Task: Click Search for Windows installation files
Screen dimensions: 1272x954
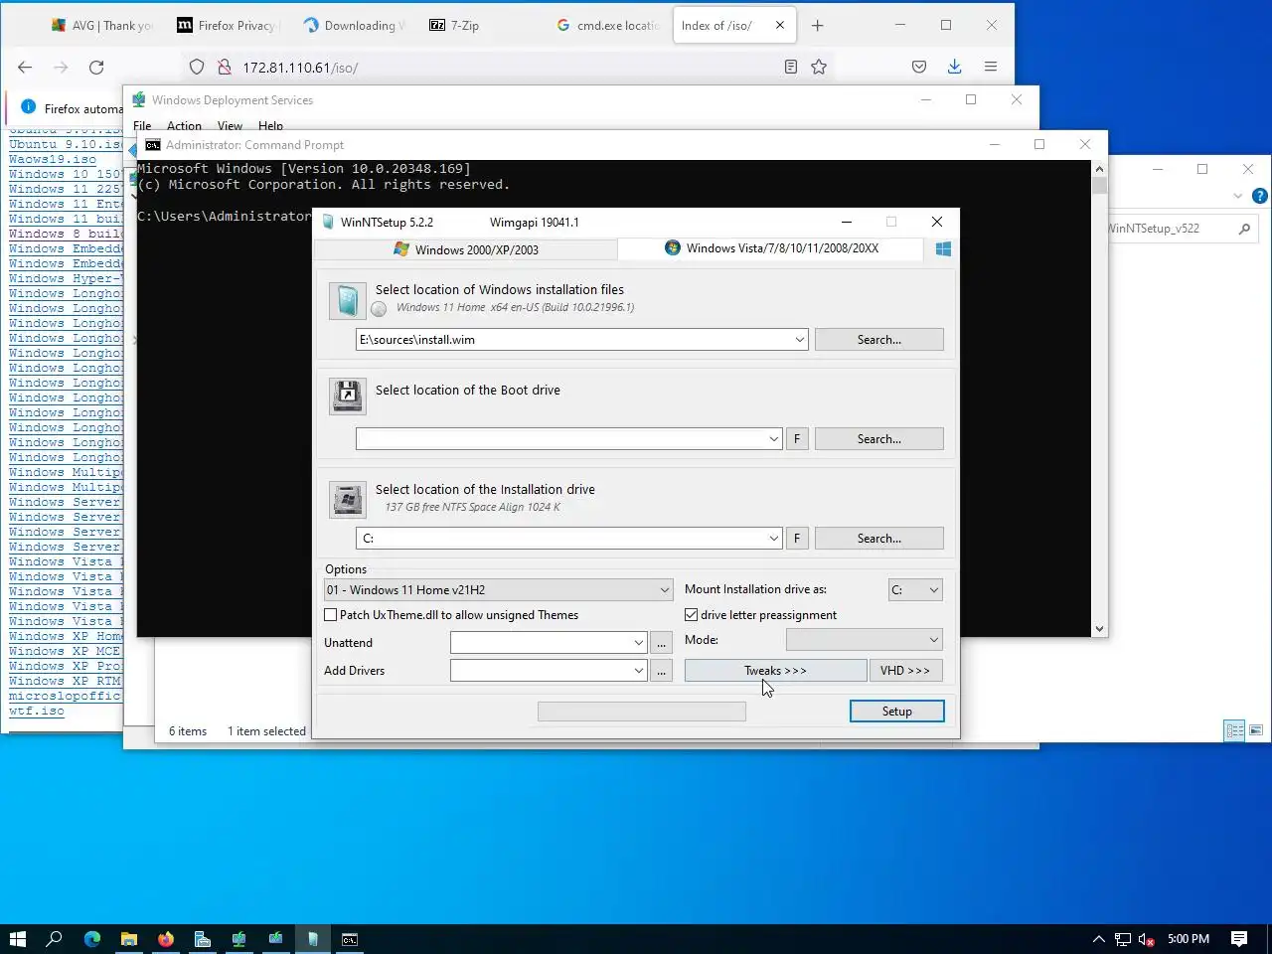Action: click(x=879, y=340)
